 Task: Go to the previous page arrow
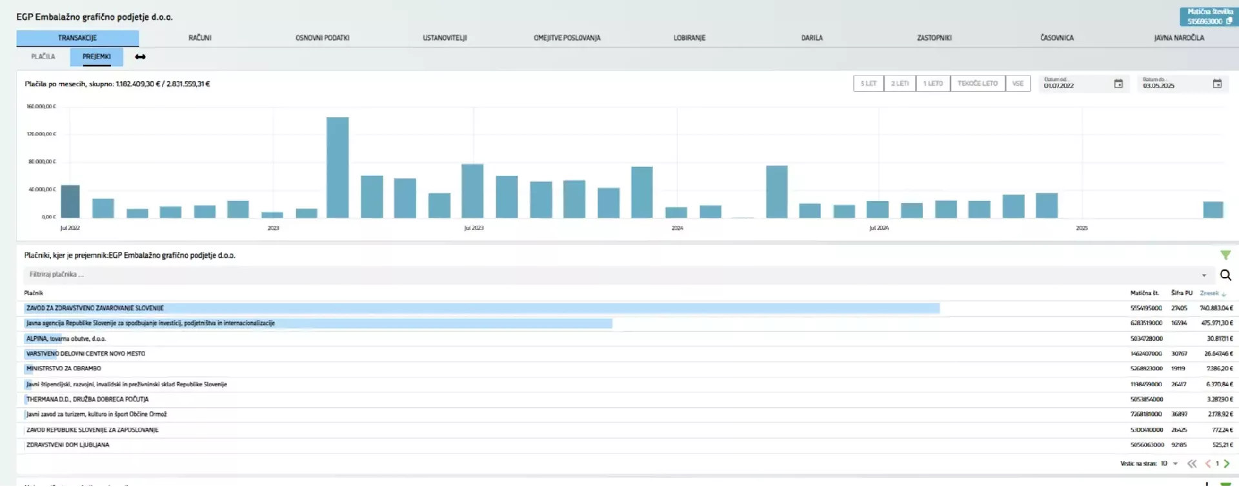tap(1208, 464)
